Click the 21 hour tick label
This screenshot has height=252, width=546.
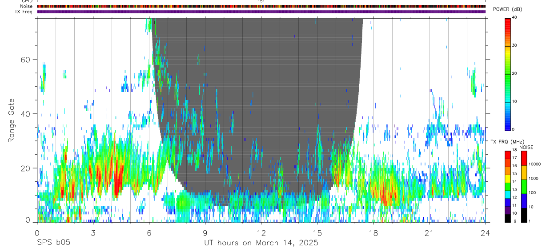click(x=430, y=233)
